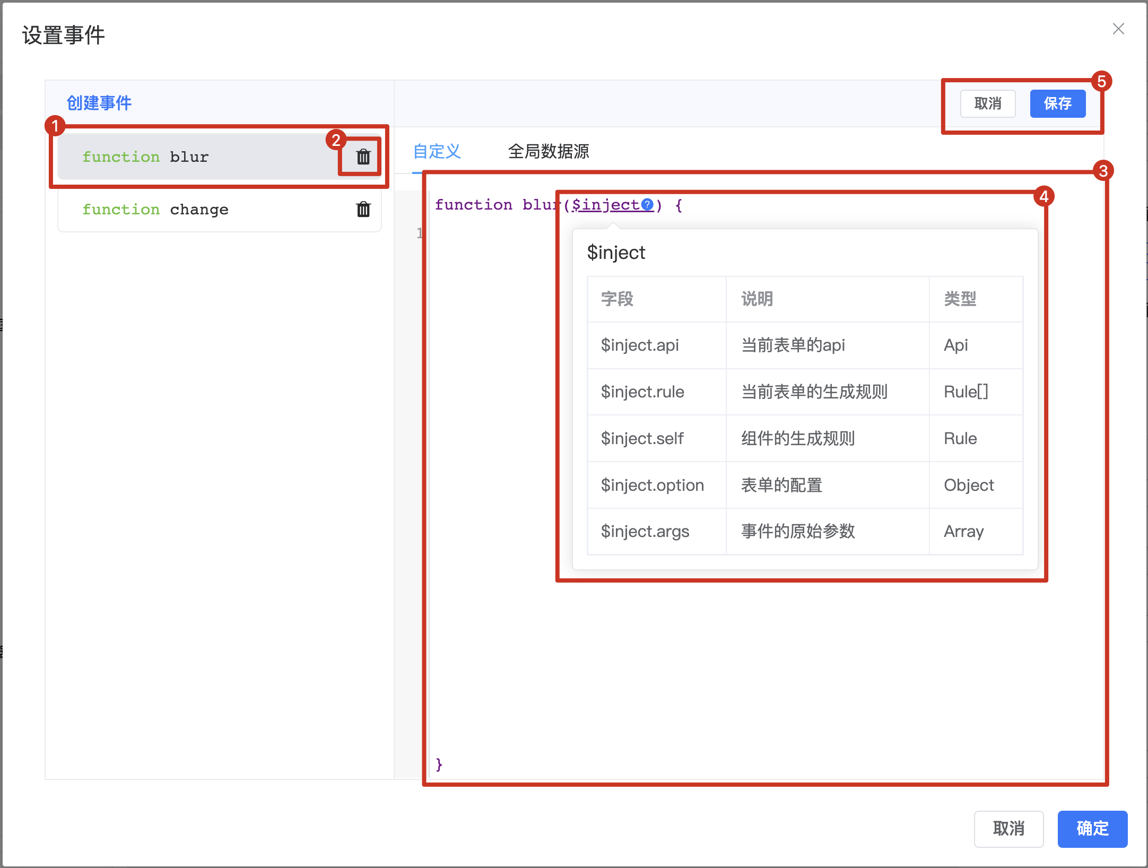
Task: Click the top 取消 button
Action: [987, 103]
